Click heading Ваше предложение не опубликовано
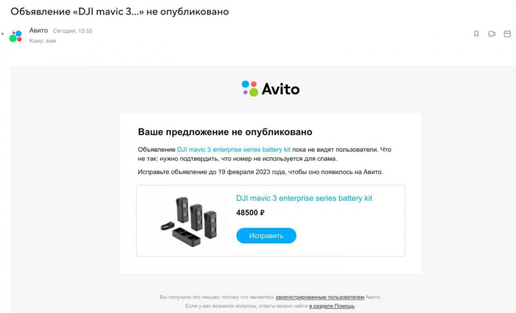The width and height of the screenshot is (516, 313). tap(225, 132)
